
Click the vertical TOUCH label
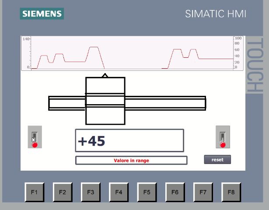click(254, 66)
